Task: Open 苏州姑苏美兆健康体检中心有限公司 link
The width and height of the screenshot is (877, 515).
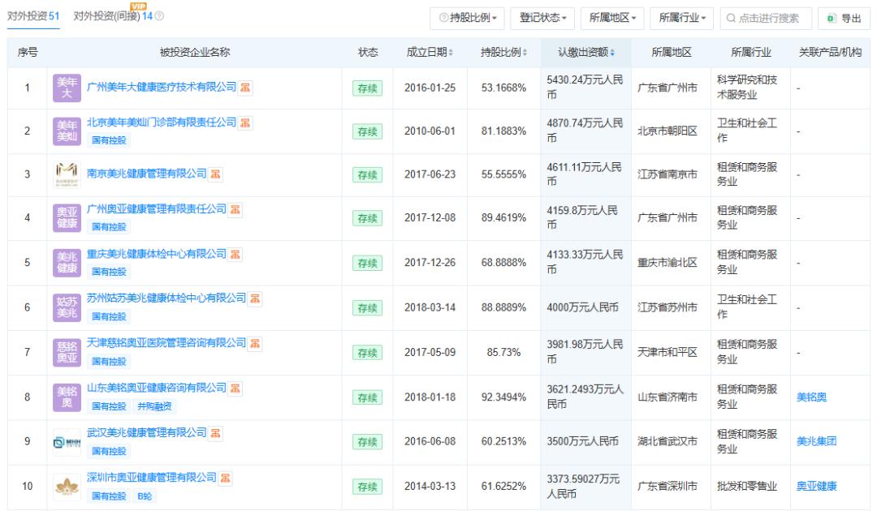Action: click(x=166, y=298)
